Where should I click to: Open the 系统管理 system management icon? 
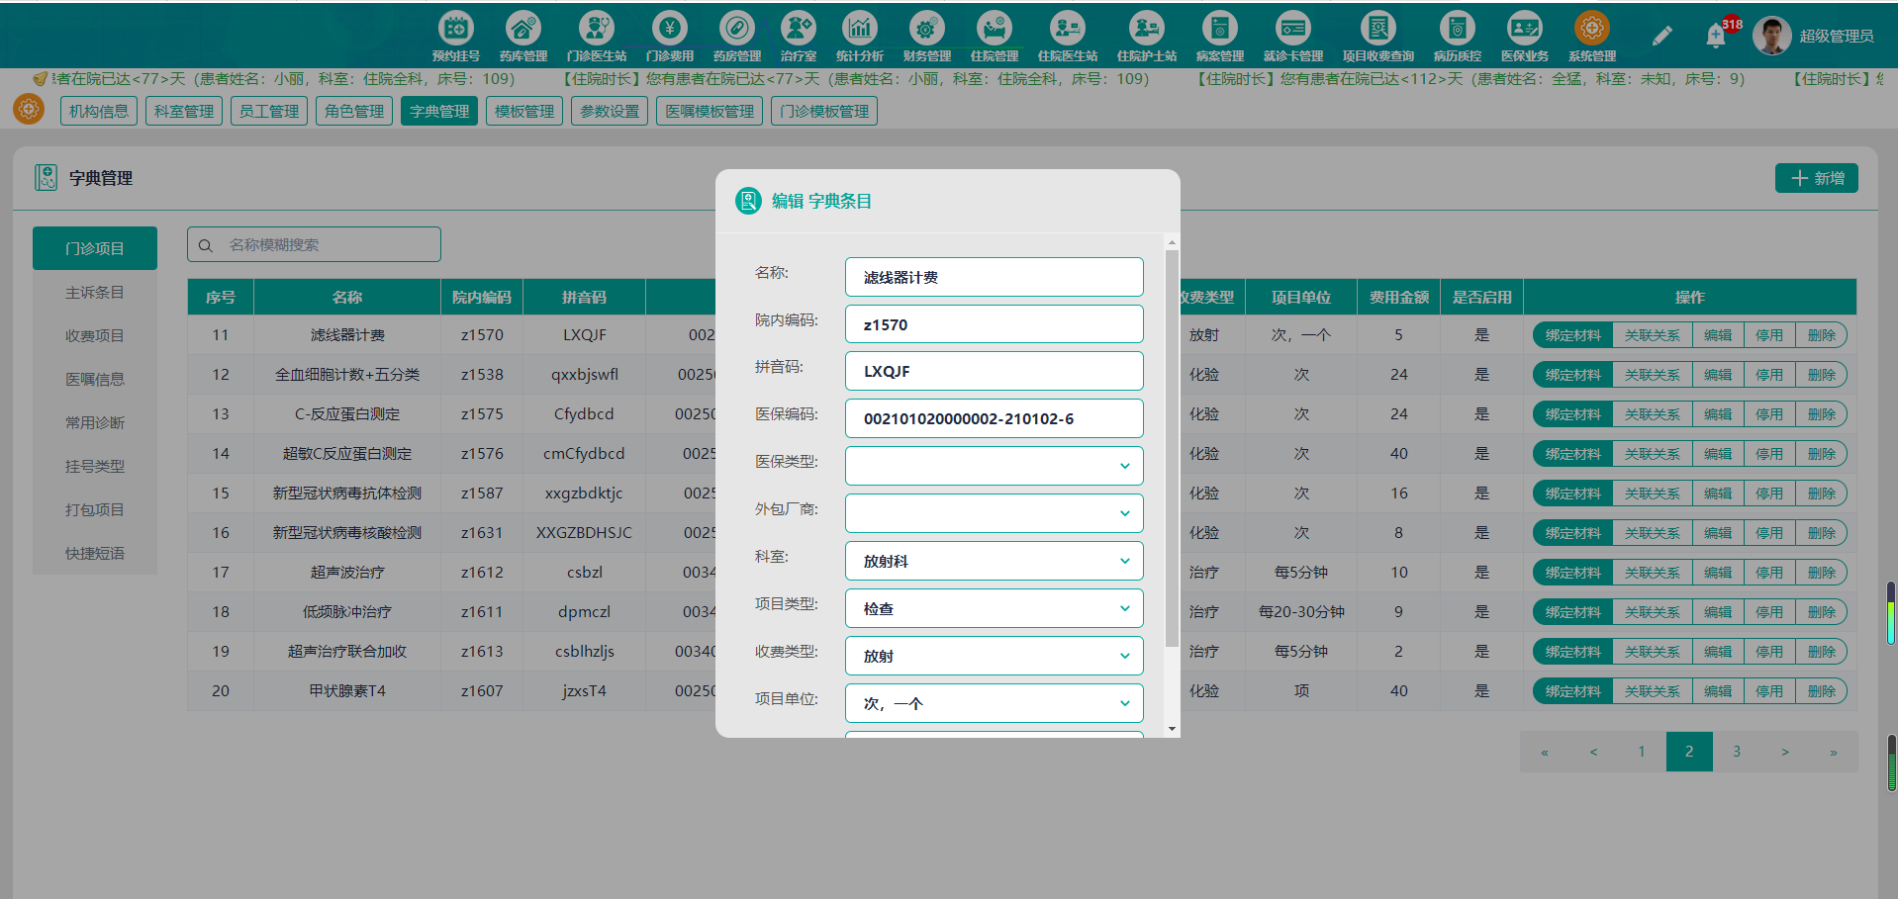coord(1591,37)
